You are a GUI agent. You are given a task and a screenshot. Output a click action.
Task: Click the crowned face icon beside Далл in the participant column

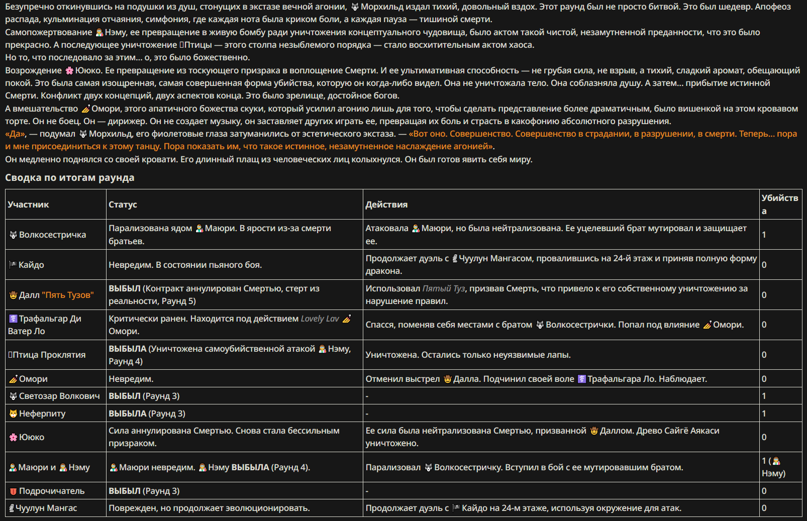pos(13,295)
